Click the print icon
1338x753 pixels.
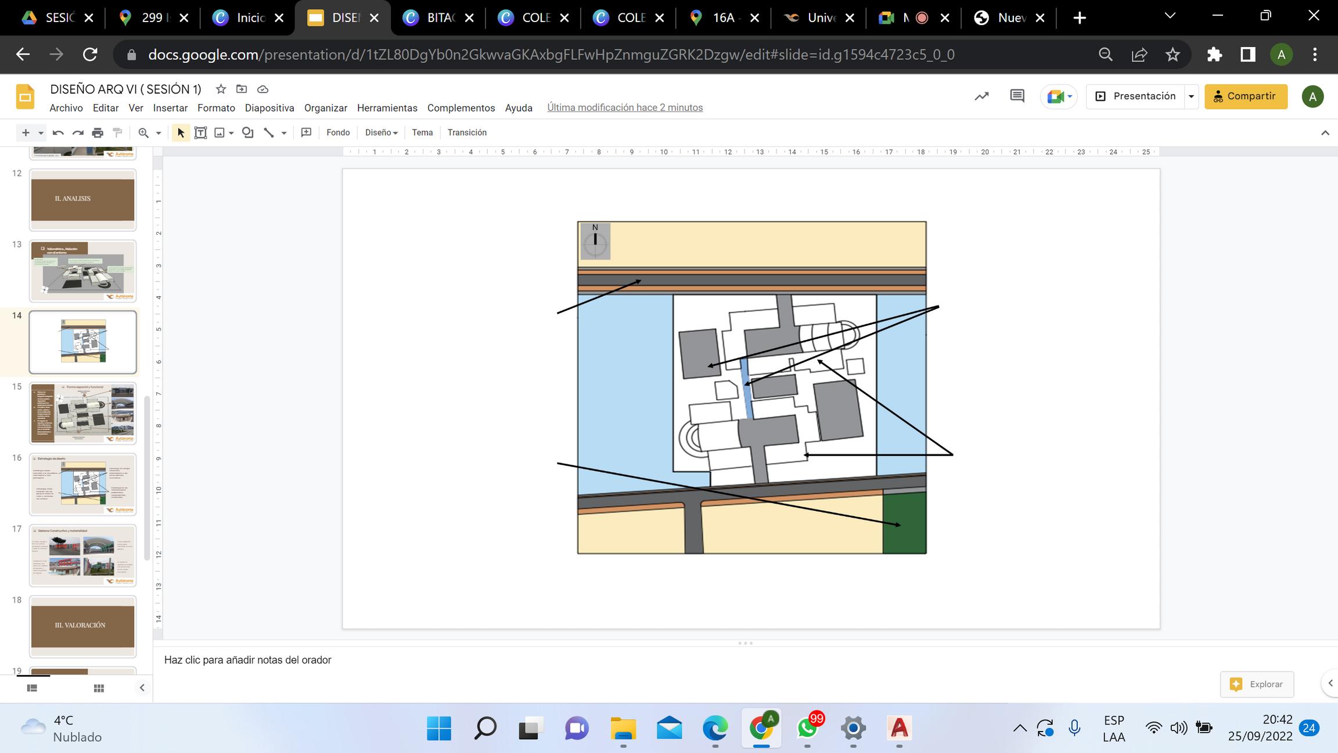pyautogui.click(x=98, y=132)
